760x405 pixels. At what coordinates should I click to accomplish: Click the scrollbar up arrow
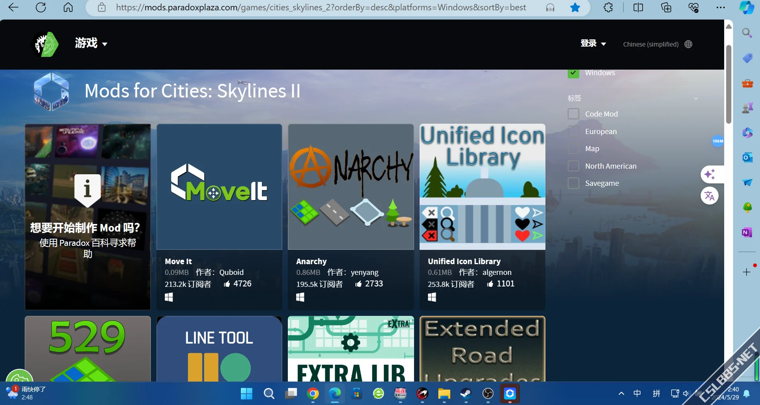click(729, 26)
